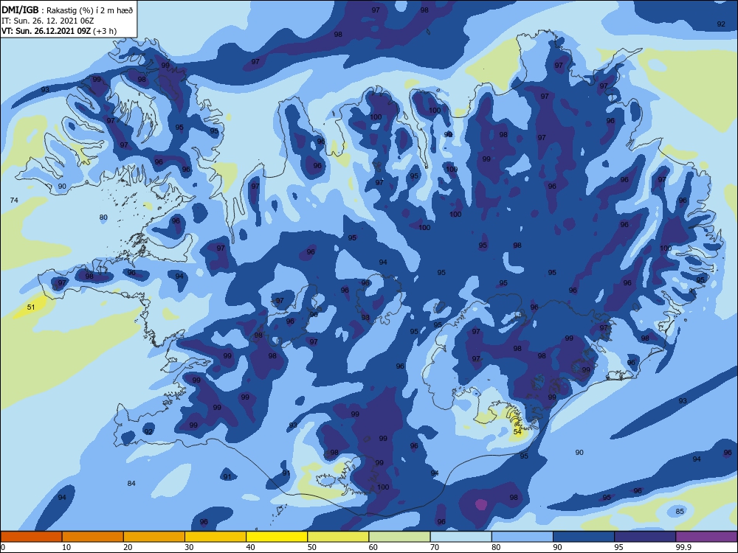Click the "IT: Sun. 26. 12. 2021 06Z" line
The height and width of the screenshot is (553, 738).
click(x=46, y=21)
